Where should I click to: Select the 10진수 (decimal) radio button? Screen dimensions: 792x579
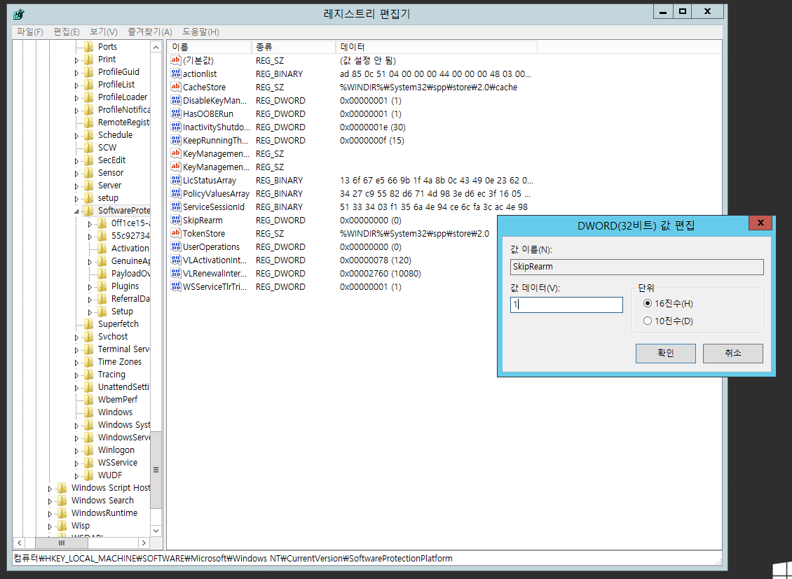coord(648,321)
